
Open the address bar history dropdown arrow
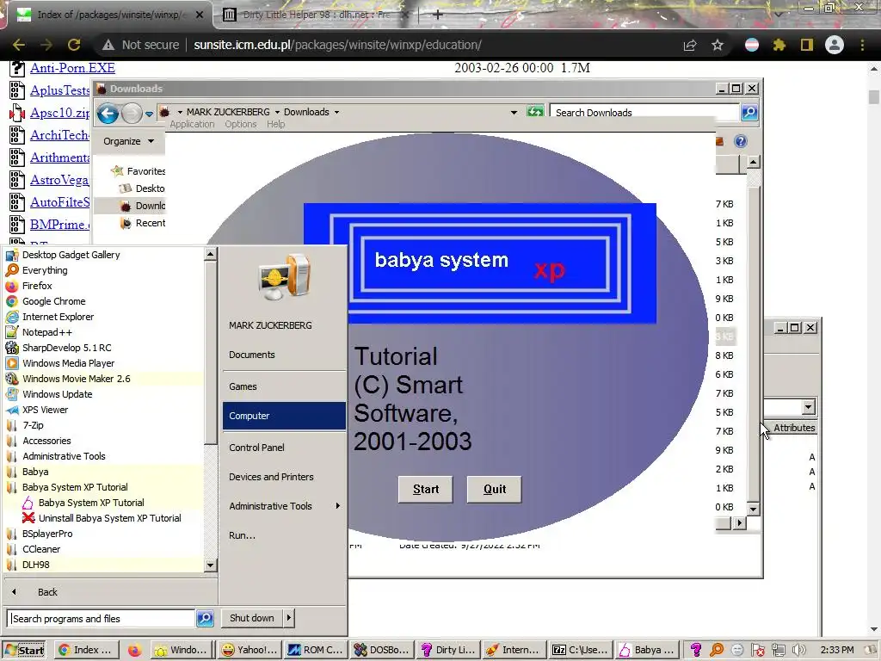514,113
